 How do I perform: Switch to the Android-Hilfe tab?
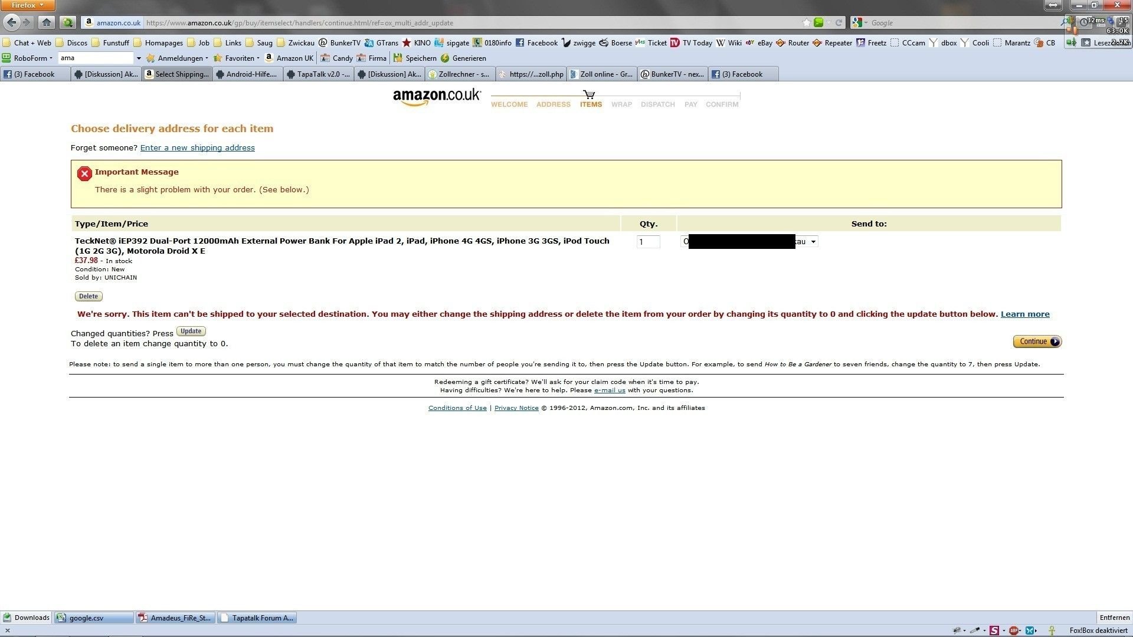coord(247,74)
